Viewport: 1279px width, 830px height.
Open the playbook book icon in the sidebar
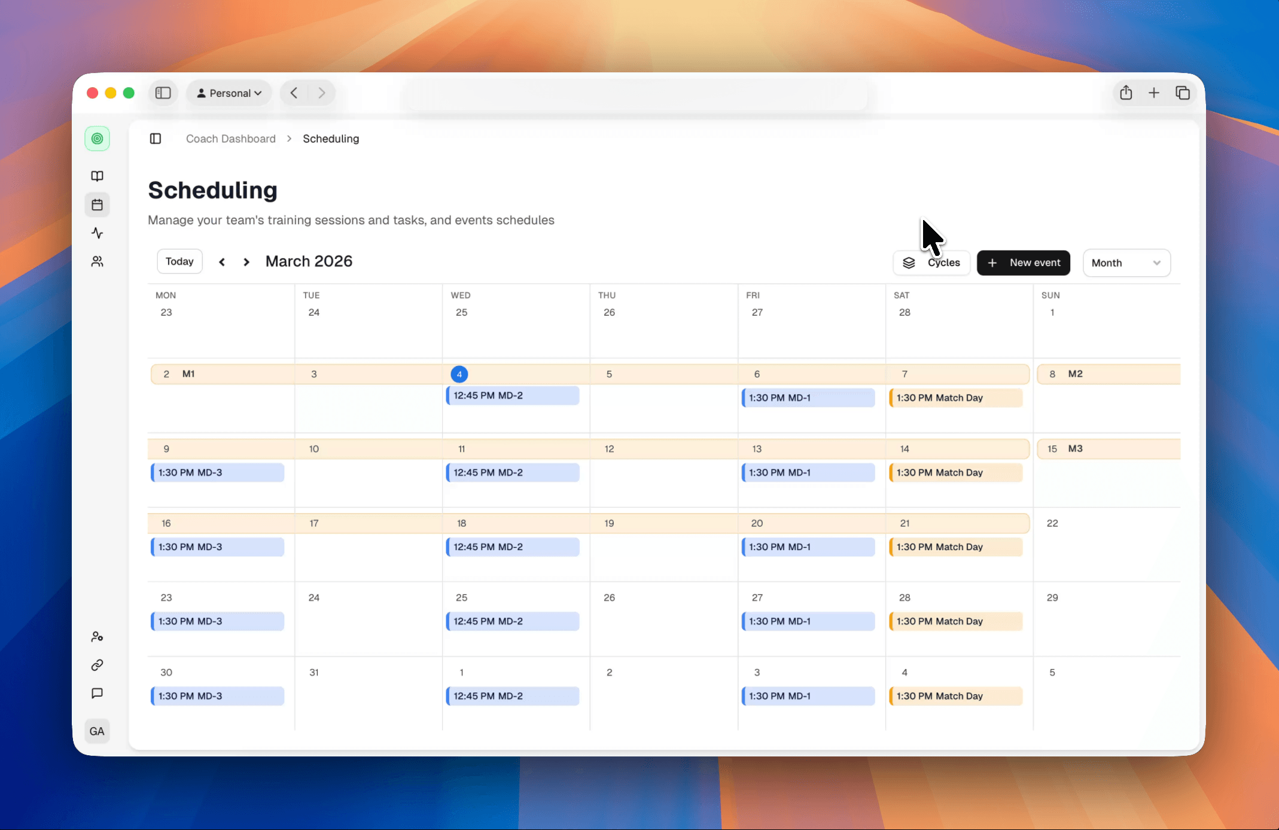[x=97, y=176]
